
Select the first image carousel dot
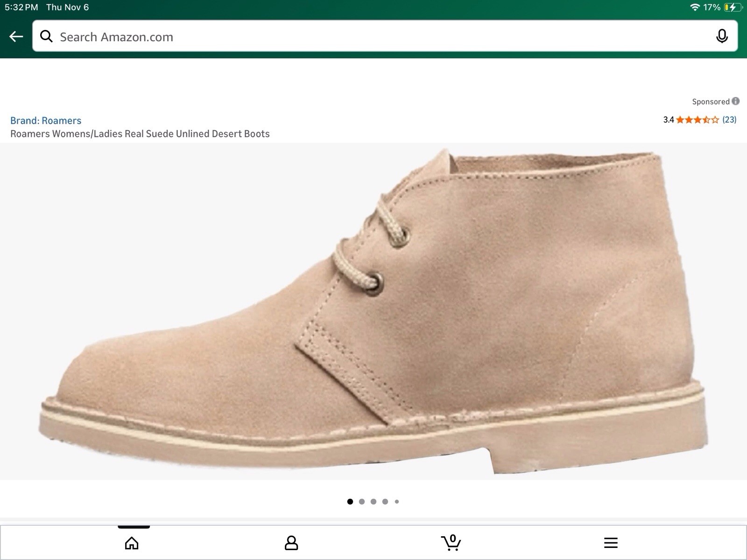click(350, 502)
